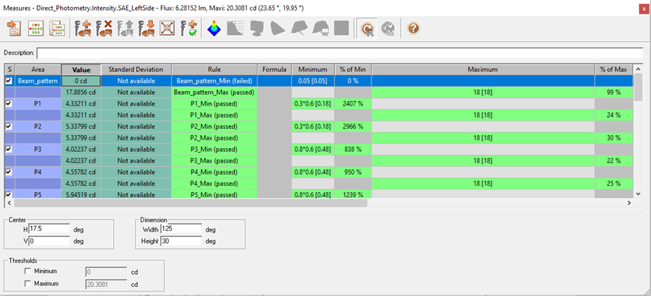Enable the Maximum threshold checkbox

[x=28, y=284]
